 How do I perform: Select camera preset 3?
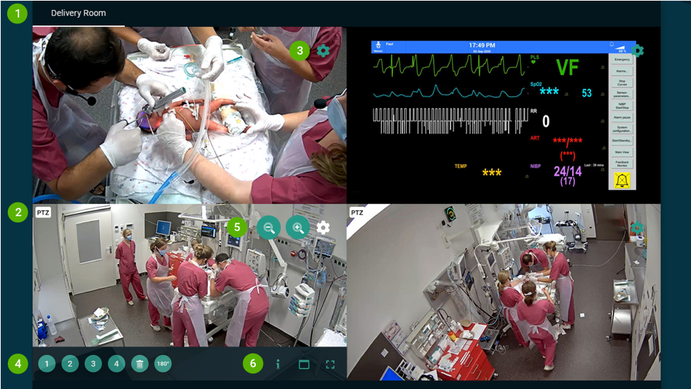pos(94,364)
